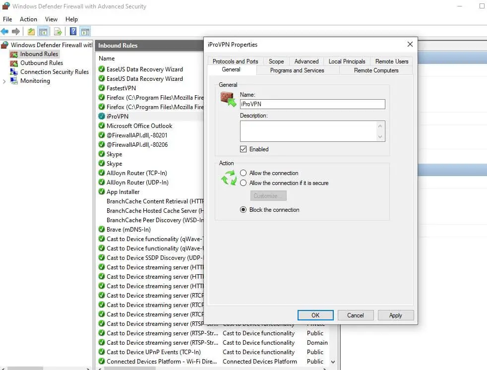Image resolution: width=487 pixels, height=370 pixels.
Task: Click the Export List toolbar icon
Action: (x=58, y=32)
